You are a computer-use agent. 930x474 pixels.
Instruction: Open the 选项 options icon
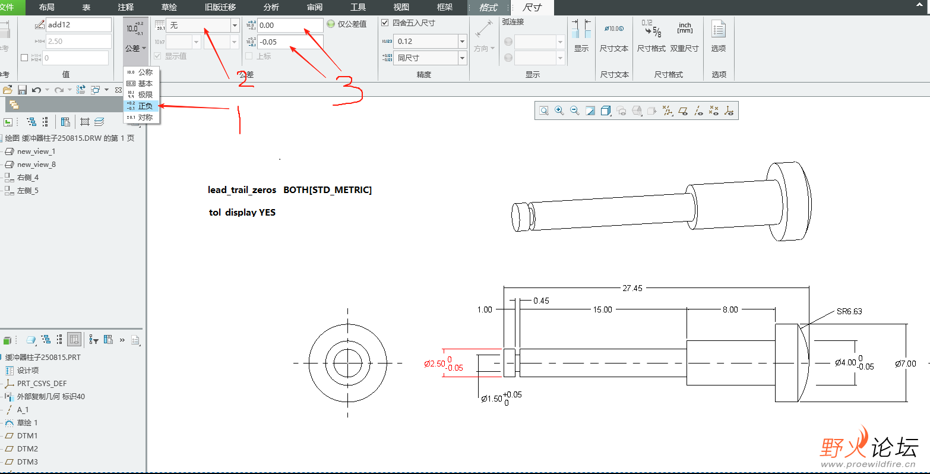[718, 36]
